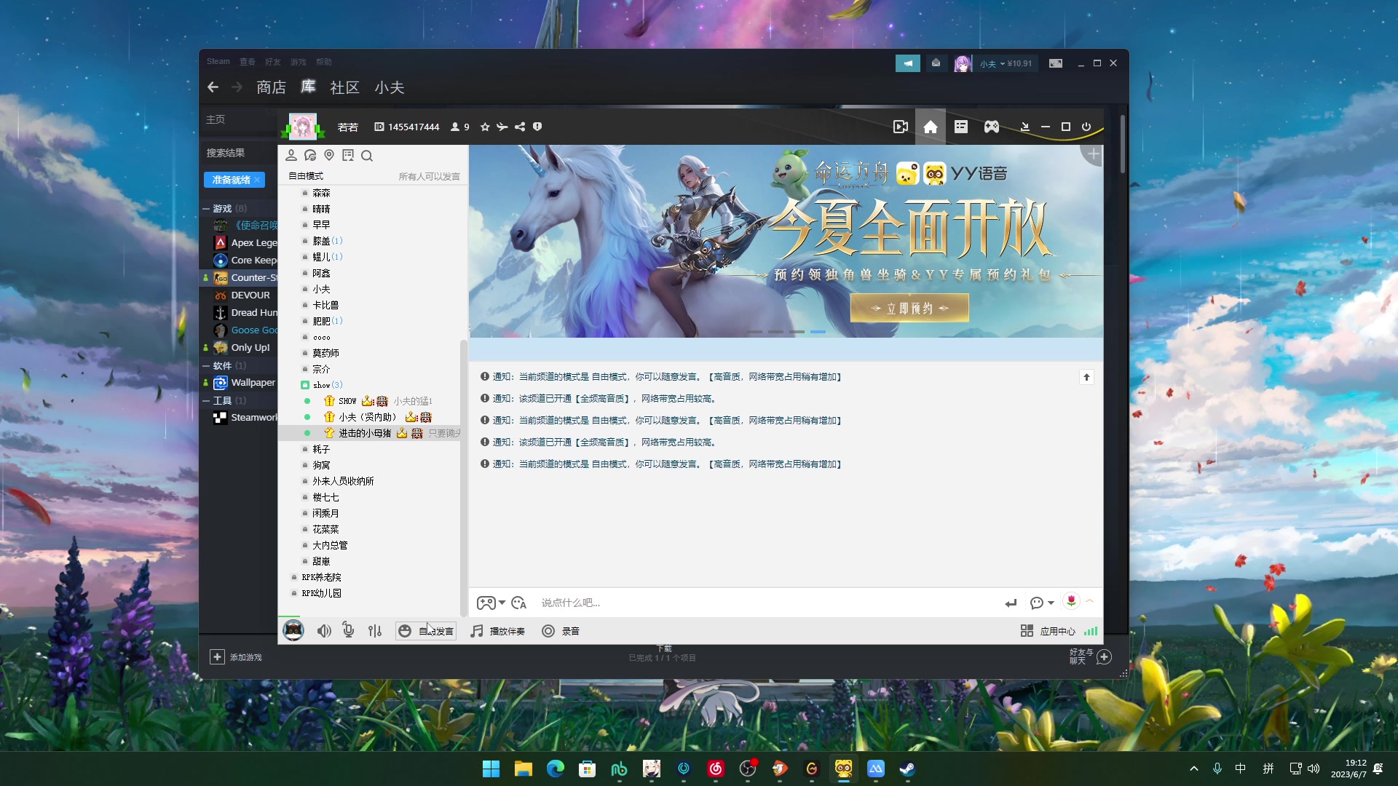Select user 进击的小母猪 in the show channel

tap(364, 433)
